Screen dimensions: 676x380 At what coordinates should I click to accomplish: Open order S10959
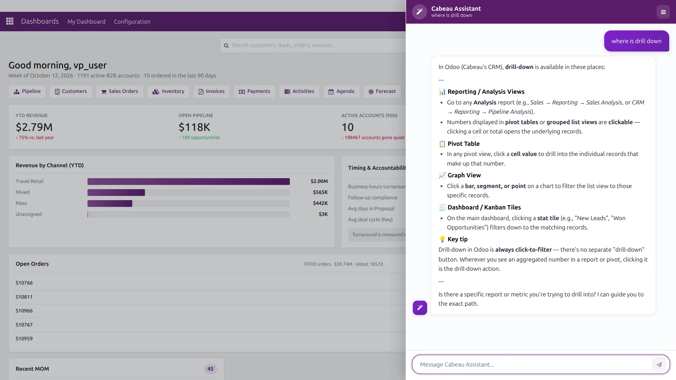[x=24, y=339]
